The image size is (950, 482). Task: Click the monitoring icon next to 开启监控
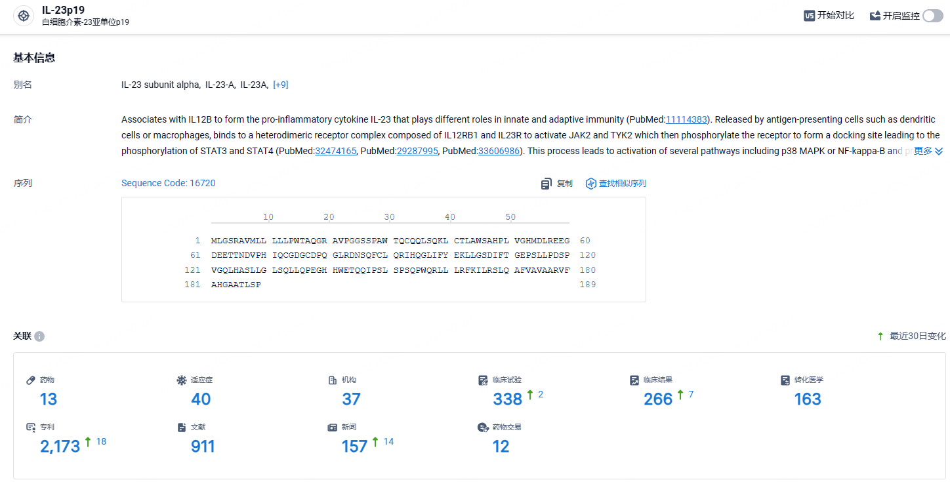875,16
